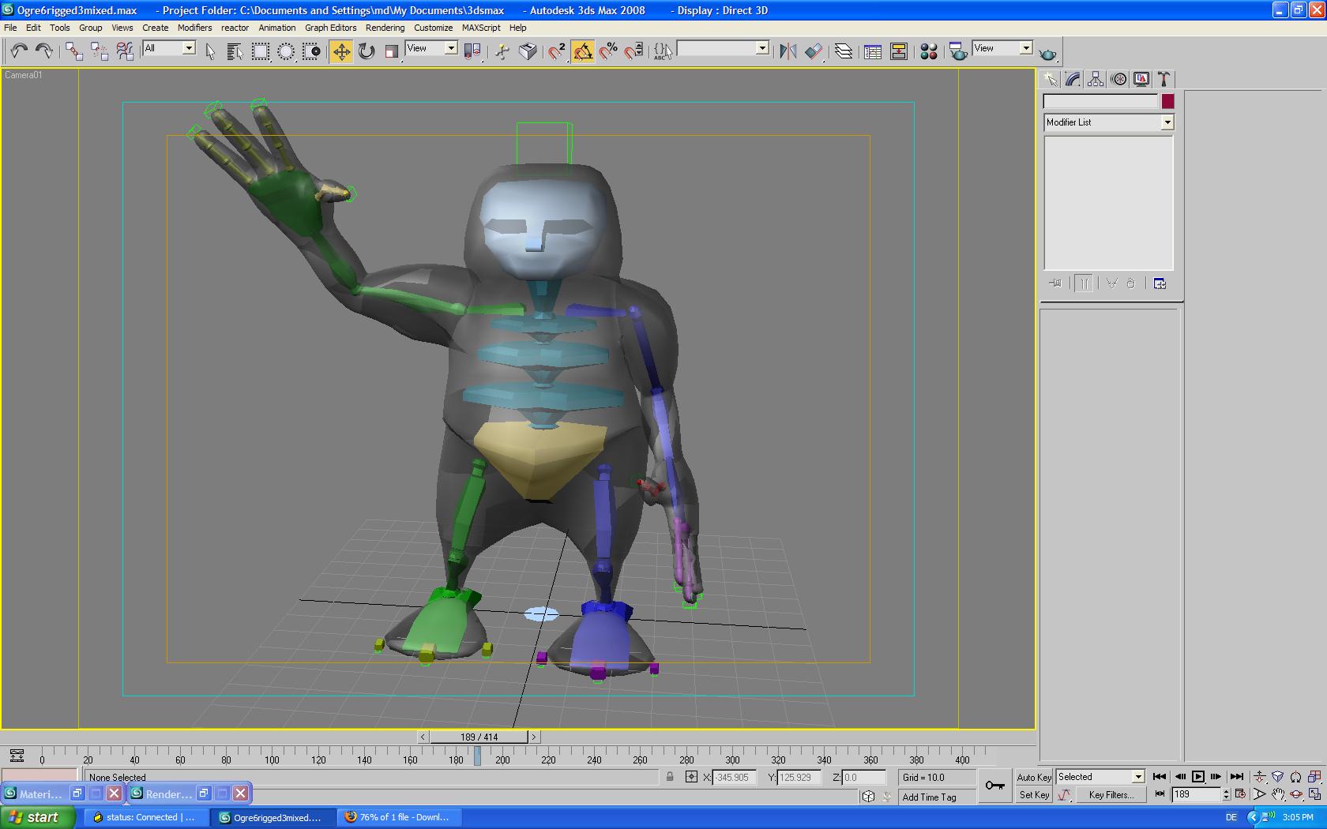Open the render type View dropdown
The height and width of the screenshot is (829, 1327).
click(x=1002, y=48)
